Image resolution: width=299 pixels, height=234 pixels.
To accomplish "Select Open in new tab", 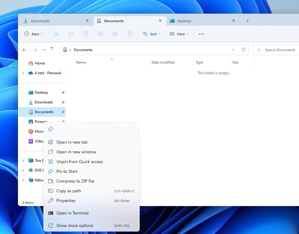I will pos(72,142).
